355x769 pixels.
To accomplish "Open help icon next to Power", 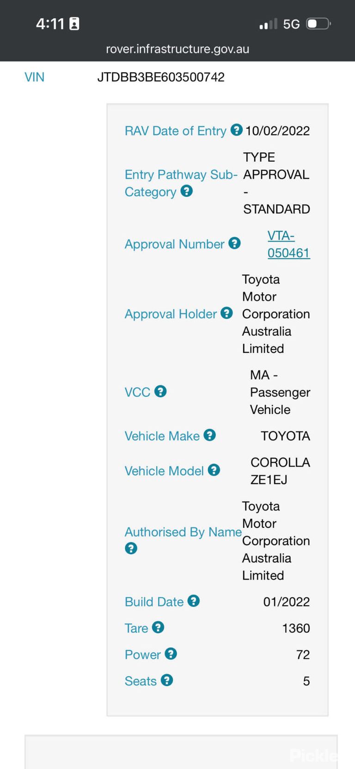I will [171, 654].
